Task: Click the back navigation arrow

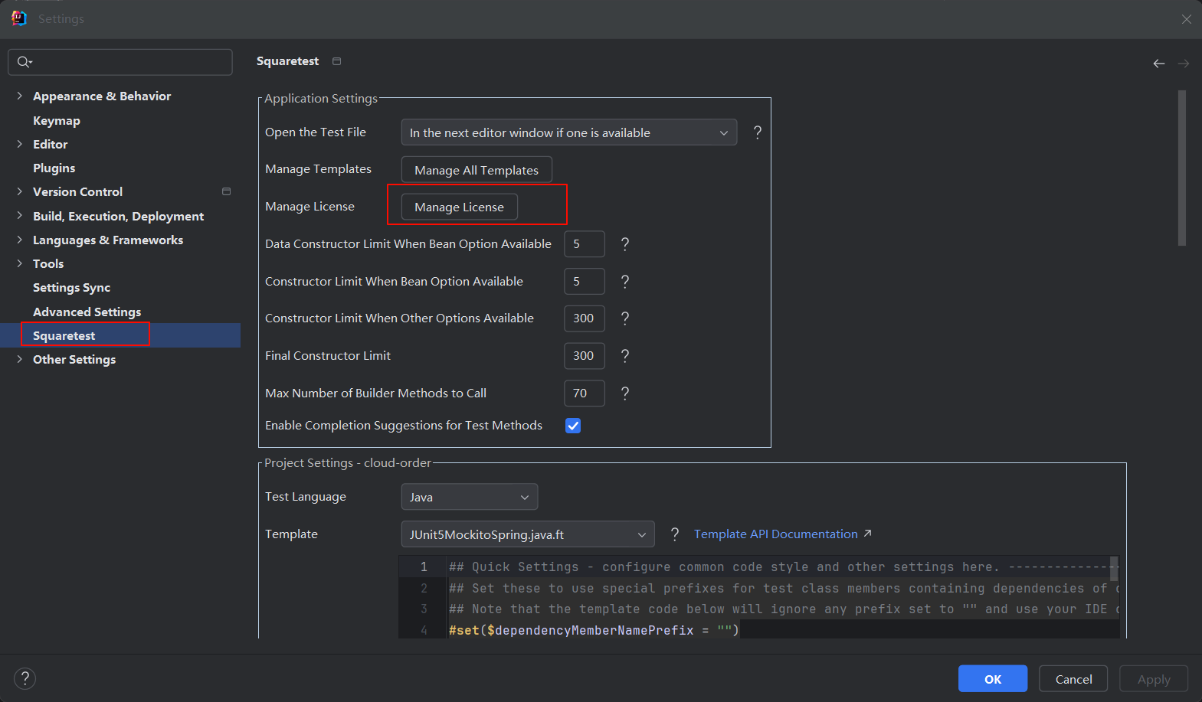Action: [x=1159, y=64]
